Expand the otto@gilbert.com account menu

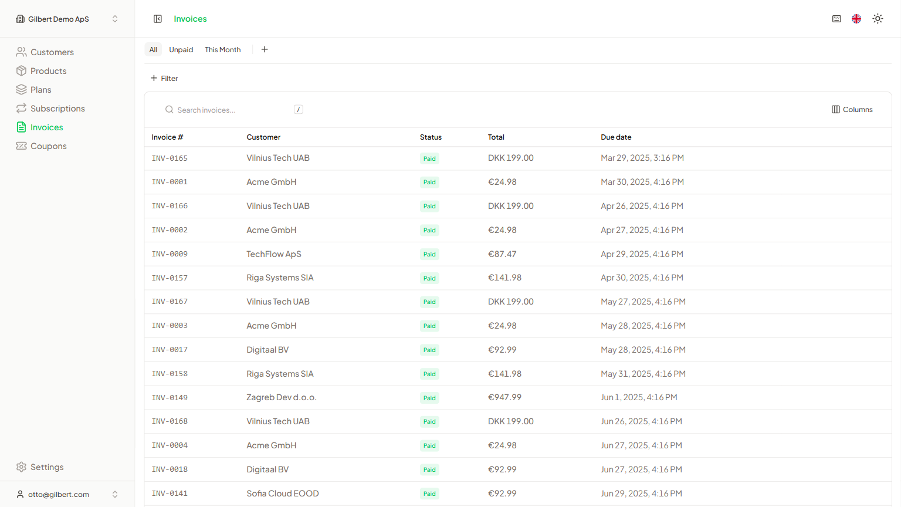tap(65, 494)
